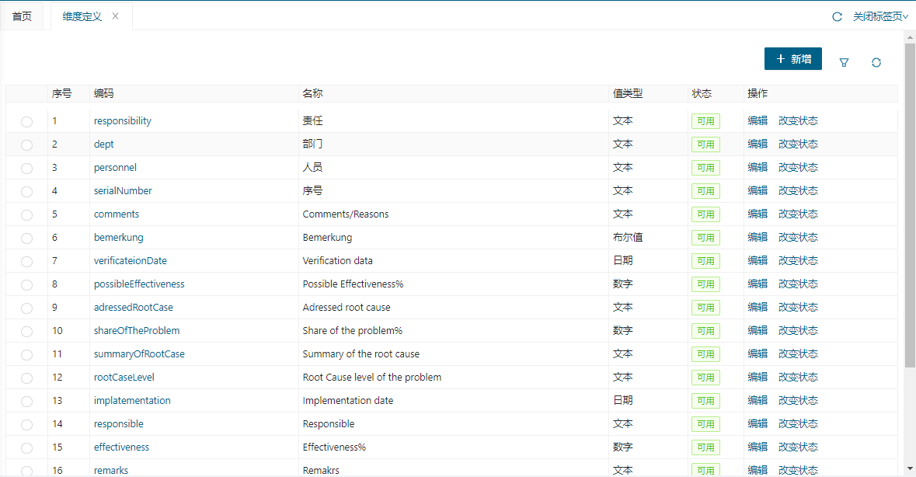The width and height of the screenshot is (916, 477).
Task: Select radio button for rootCaseLevel row
Action: tap(27, 378)
